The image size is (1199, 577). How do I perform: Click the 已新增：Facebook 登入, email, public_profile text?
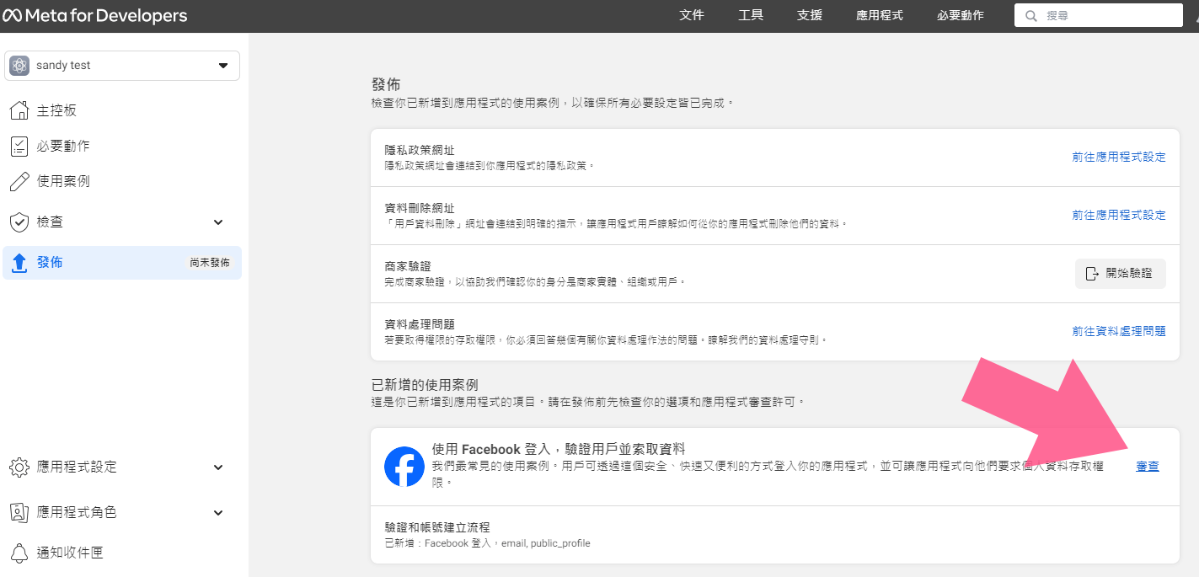(x=487, y=543)
